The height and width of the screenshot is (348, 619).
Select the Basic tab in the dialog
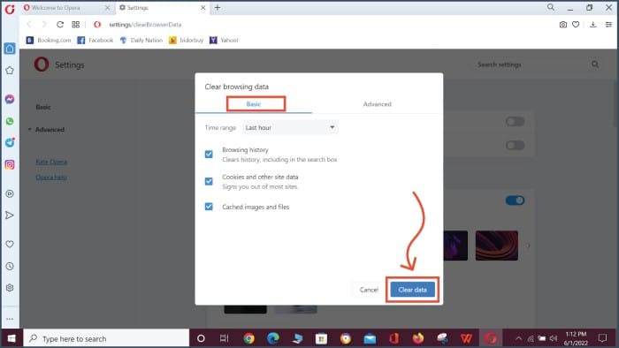(254, 104)
